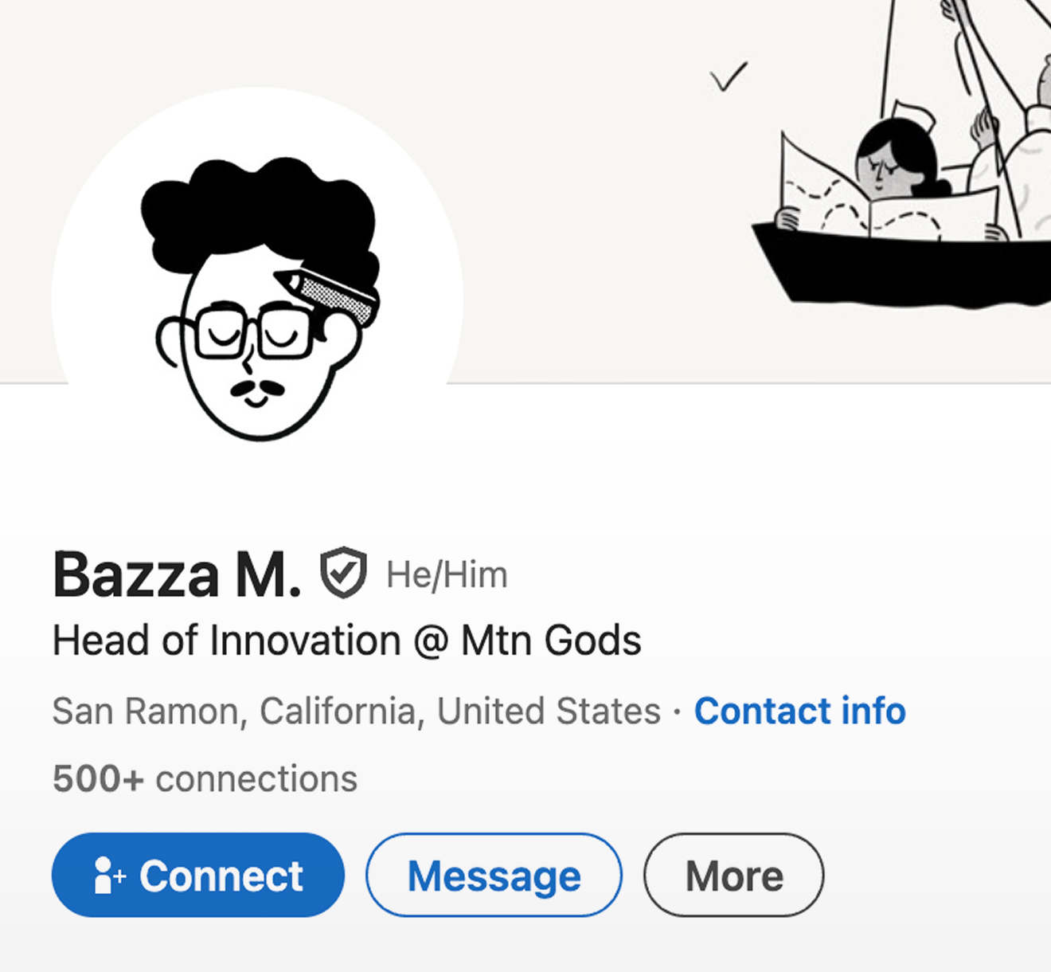View the 500+ connections list
This screenshot has width=1051, height=972.
[x=205, y=778]
